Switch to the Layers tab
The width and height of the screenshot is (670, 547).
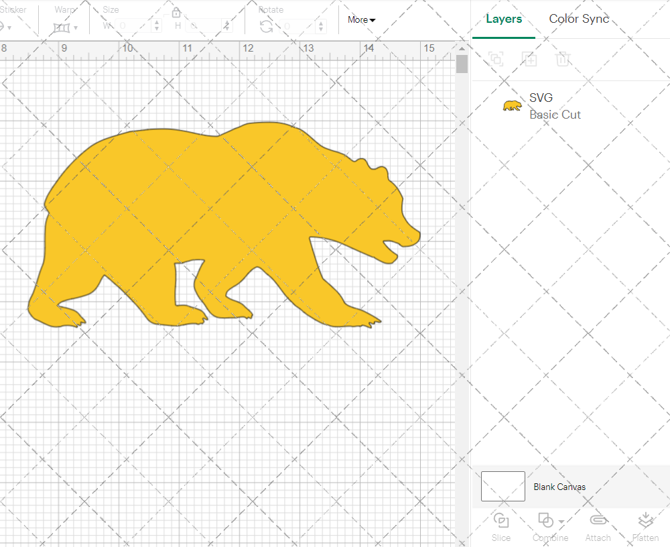(x=504, y=19)
